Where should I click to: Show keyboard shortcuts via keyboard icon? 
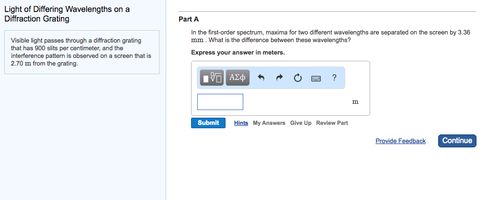pyautogui.click(x=316, y=78)
